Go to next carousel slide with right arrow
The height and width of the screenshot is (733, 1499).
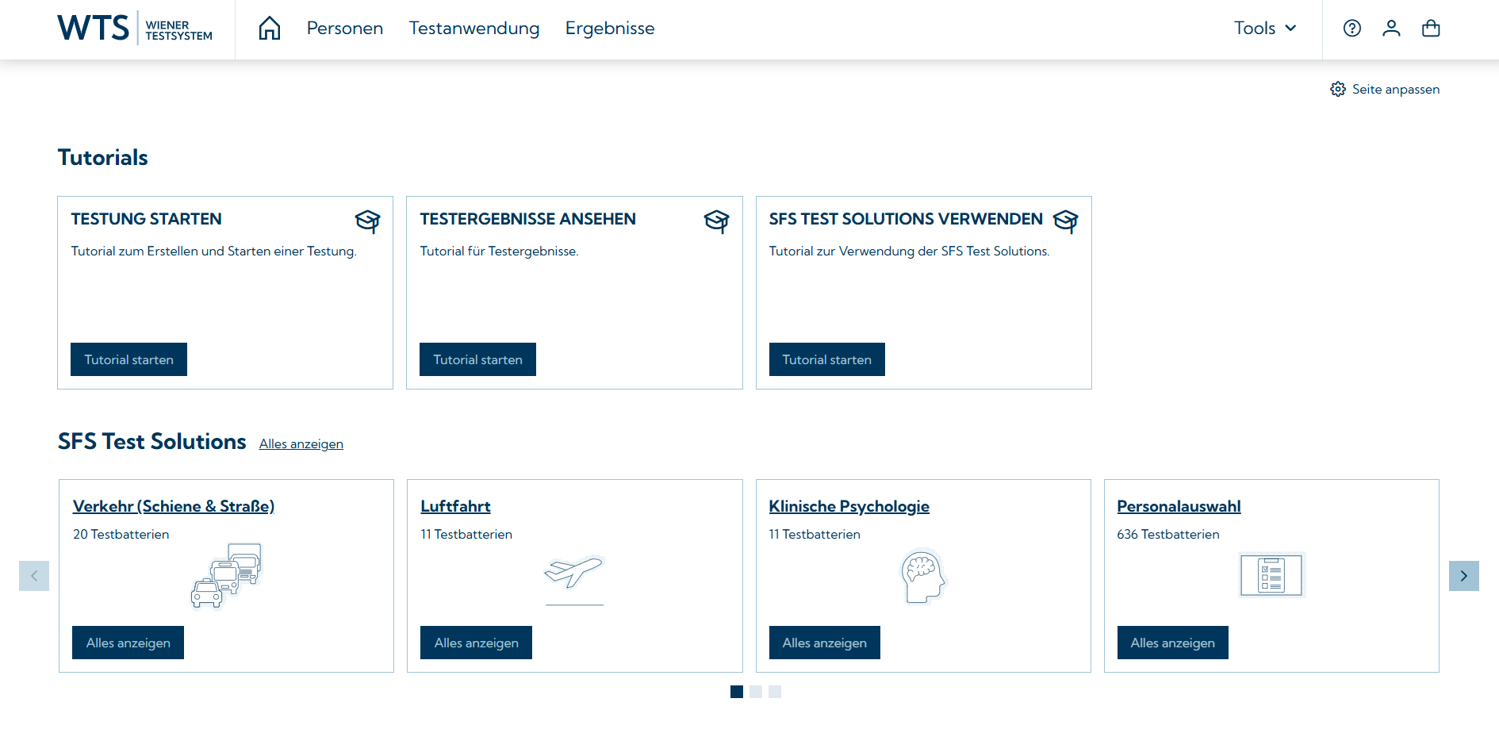point(1463,576)
